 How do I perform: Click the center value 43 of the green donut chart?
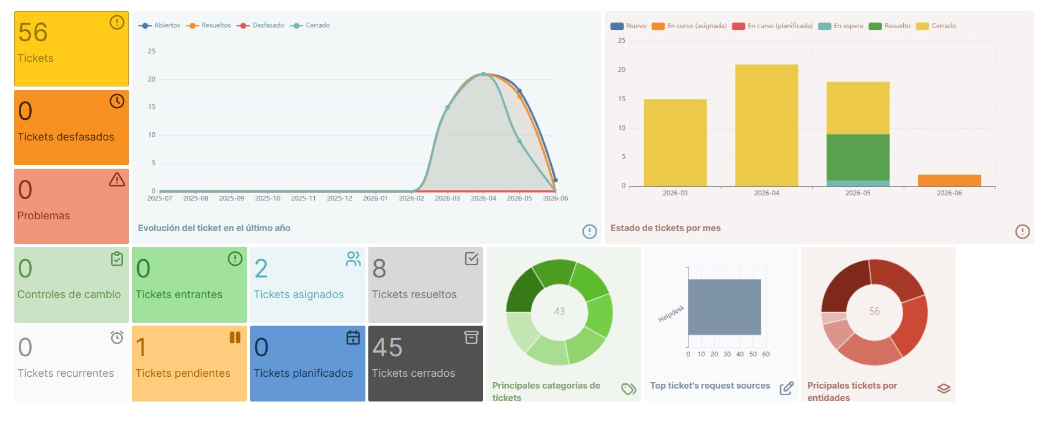click(559, 312)
